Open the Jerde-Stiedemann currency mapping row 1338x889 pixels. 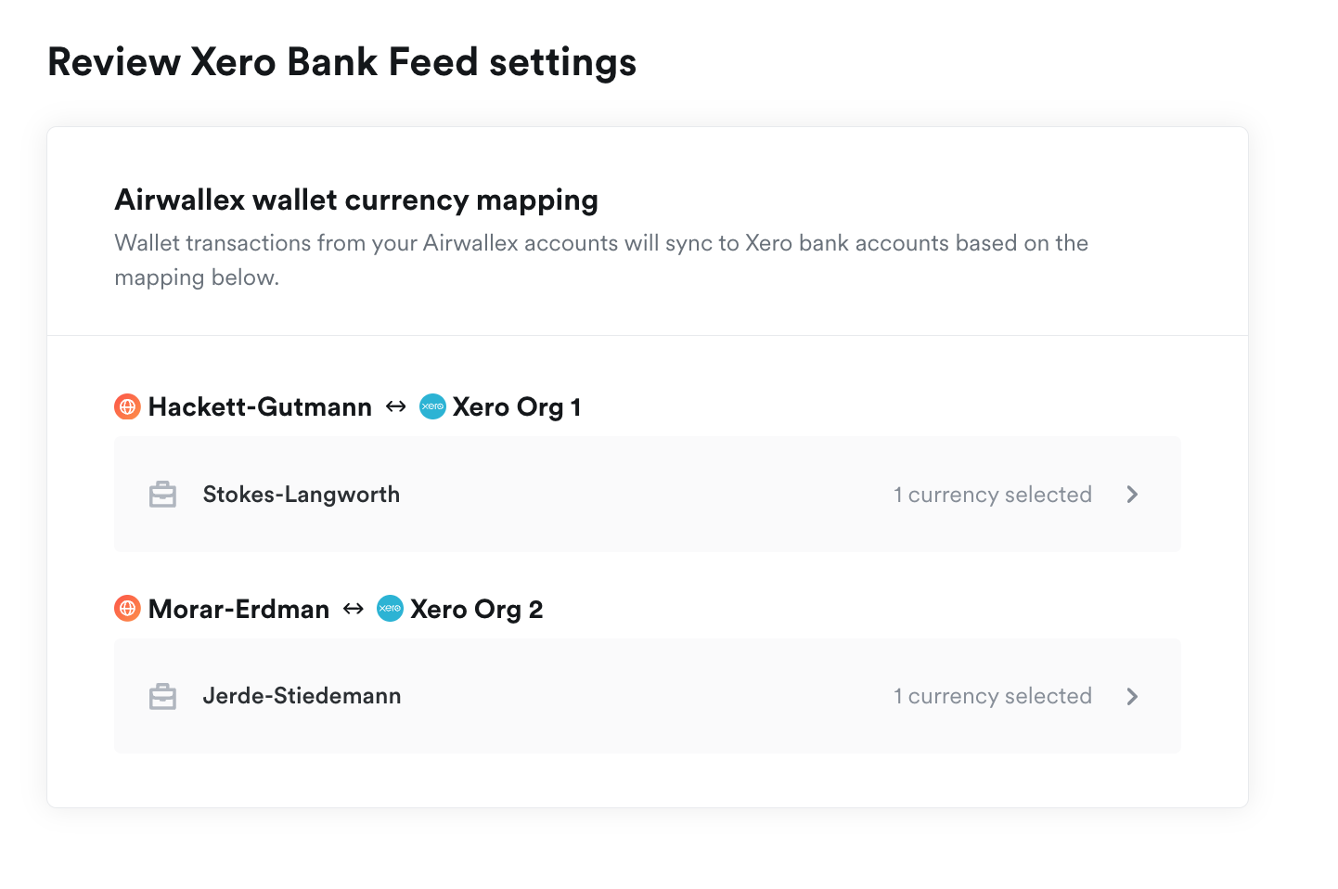coord(648,696)
